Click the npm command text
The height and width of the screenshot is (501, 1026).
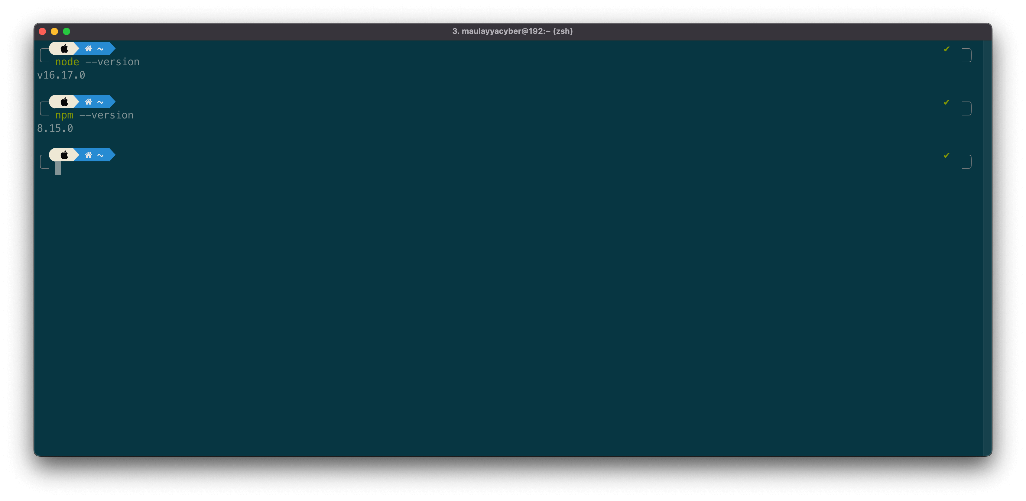[64, 115]
